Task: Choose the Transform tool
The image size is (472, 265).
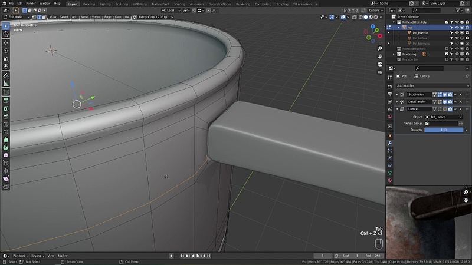Action: coord(6,67)
